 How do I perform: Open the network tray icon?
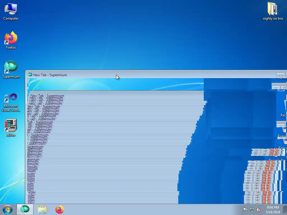[x=252, y=210]
